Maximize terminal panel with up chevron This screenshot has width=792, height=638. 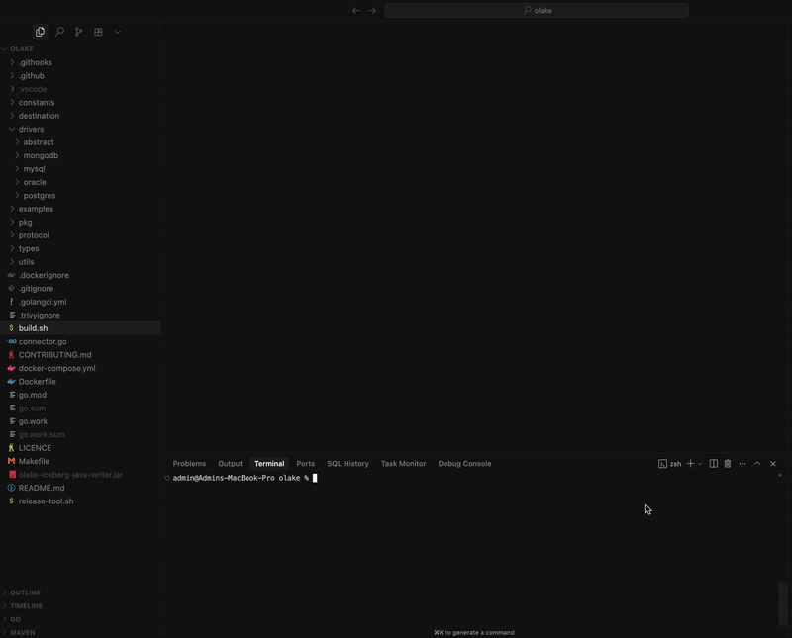coord(757,463)
